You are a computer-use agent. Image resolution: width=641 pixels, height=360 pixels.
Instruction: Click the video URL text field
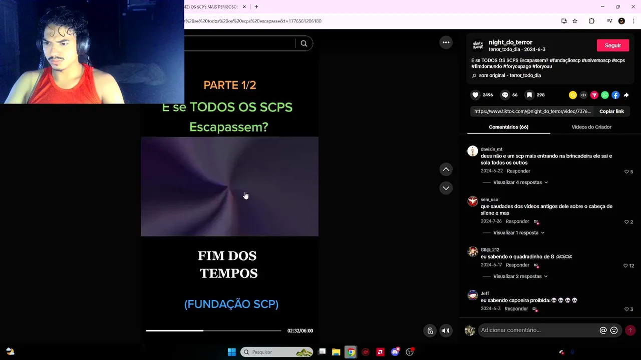point(532,111)
